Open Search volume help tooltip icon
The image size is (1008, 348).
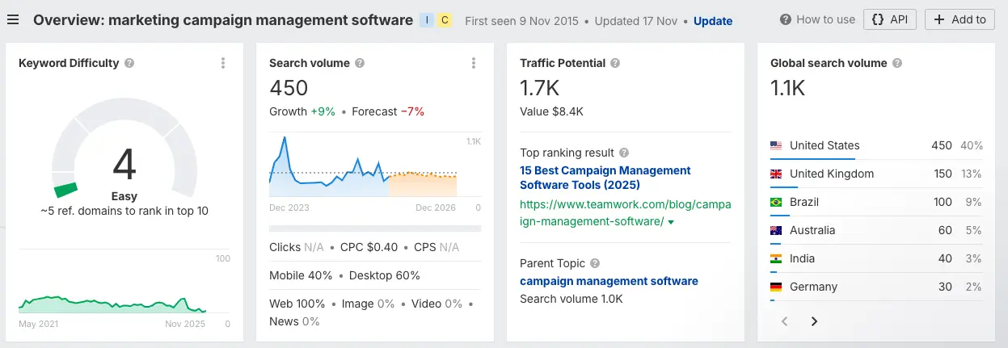click(x=360, y=63)
